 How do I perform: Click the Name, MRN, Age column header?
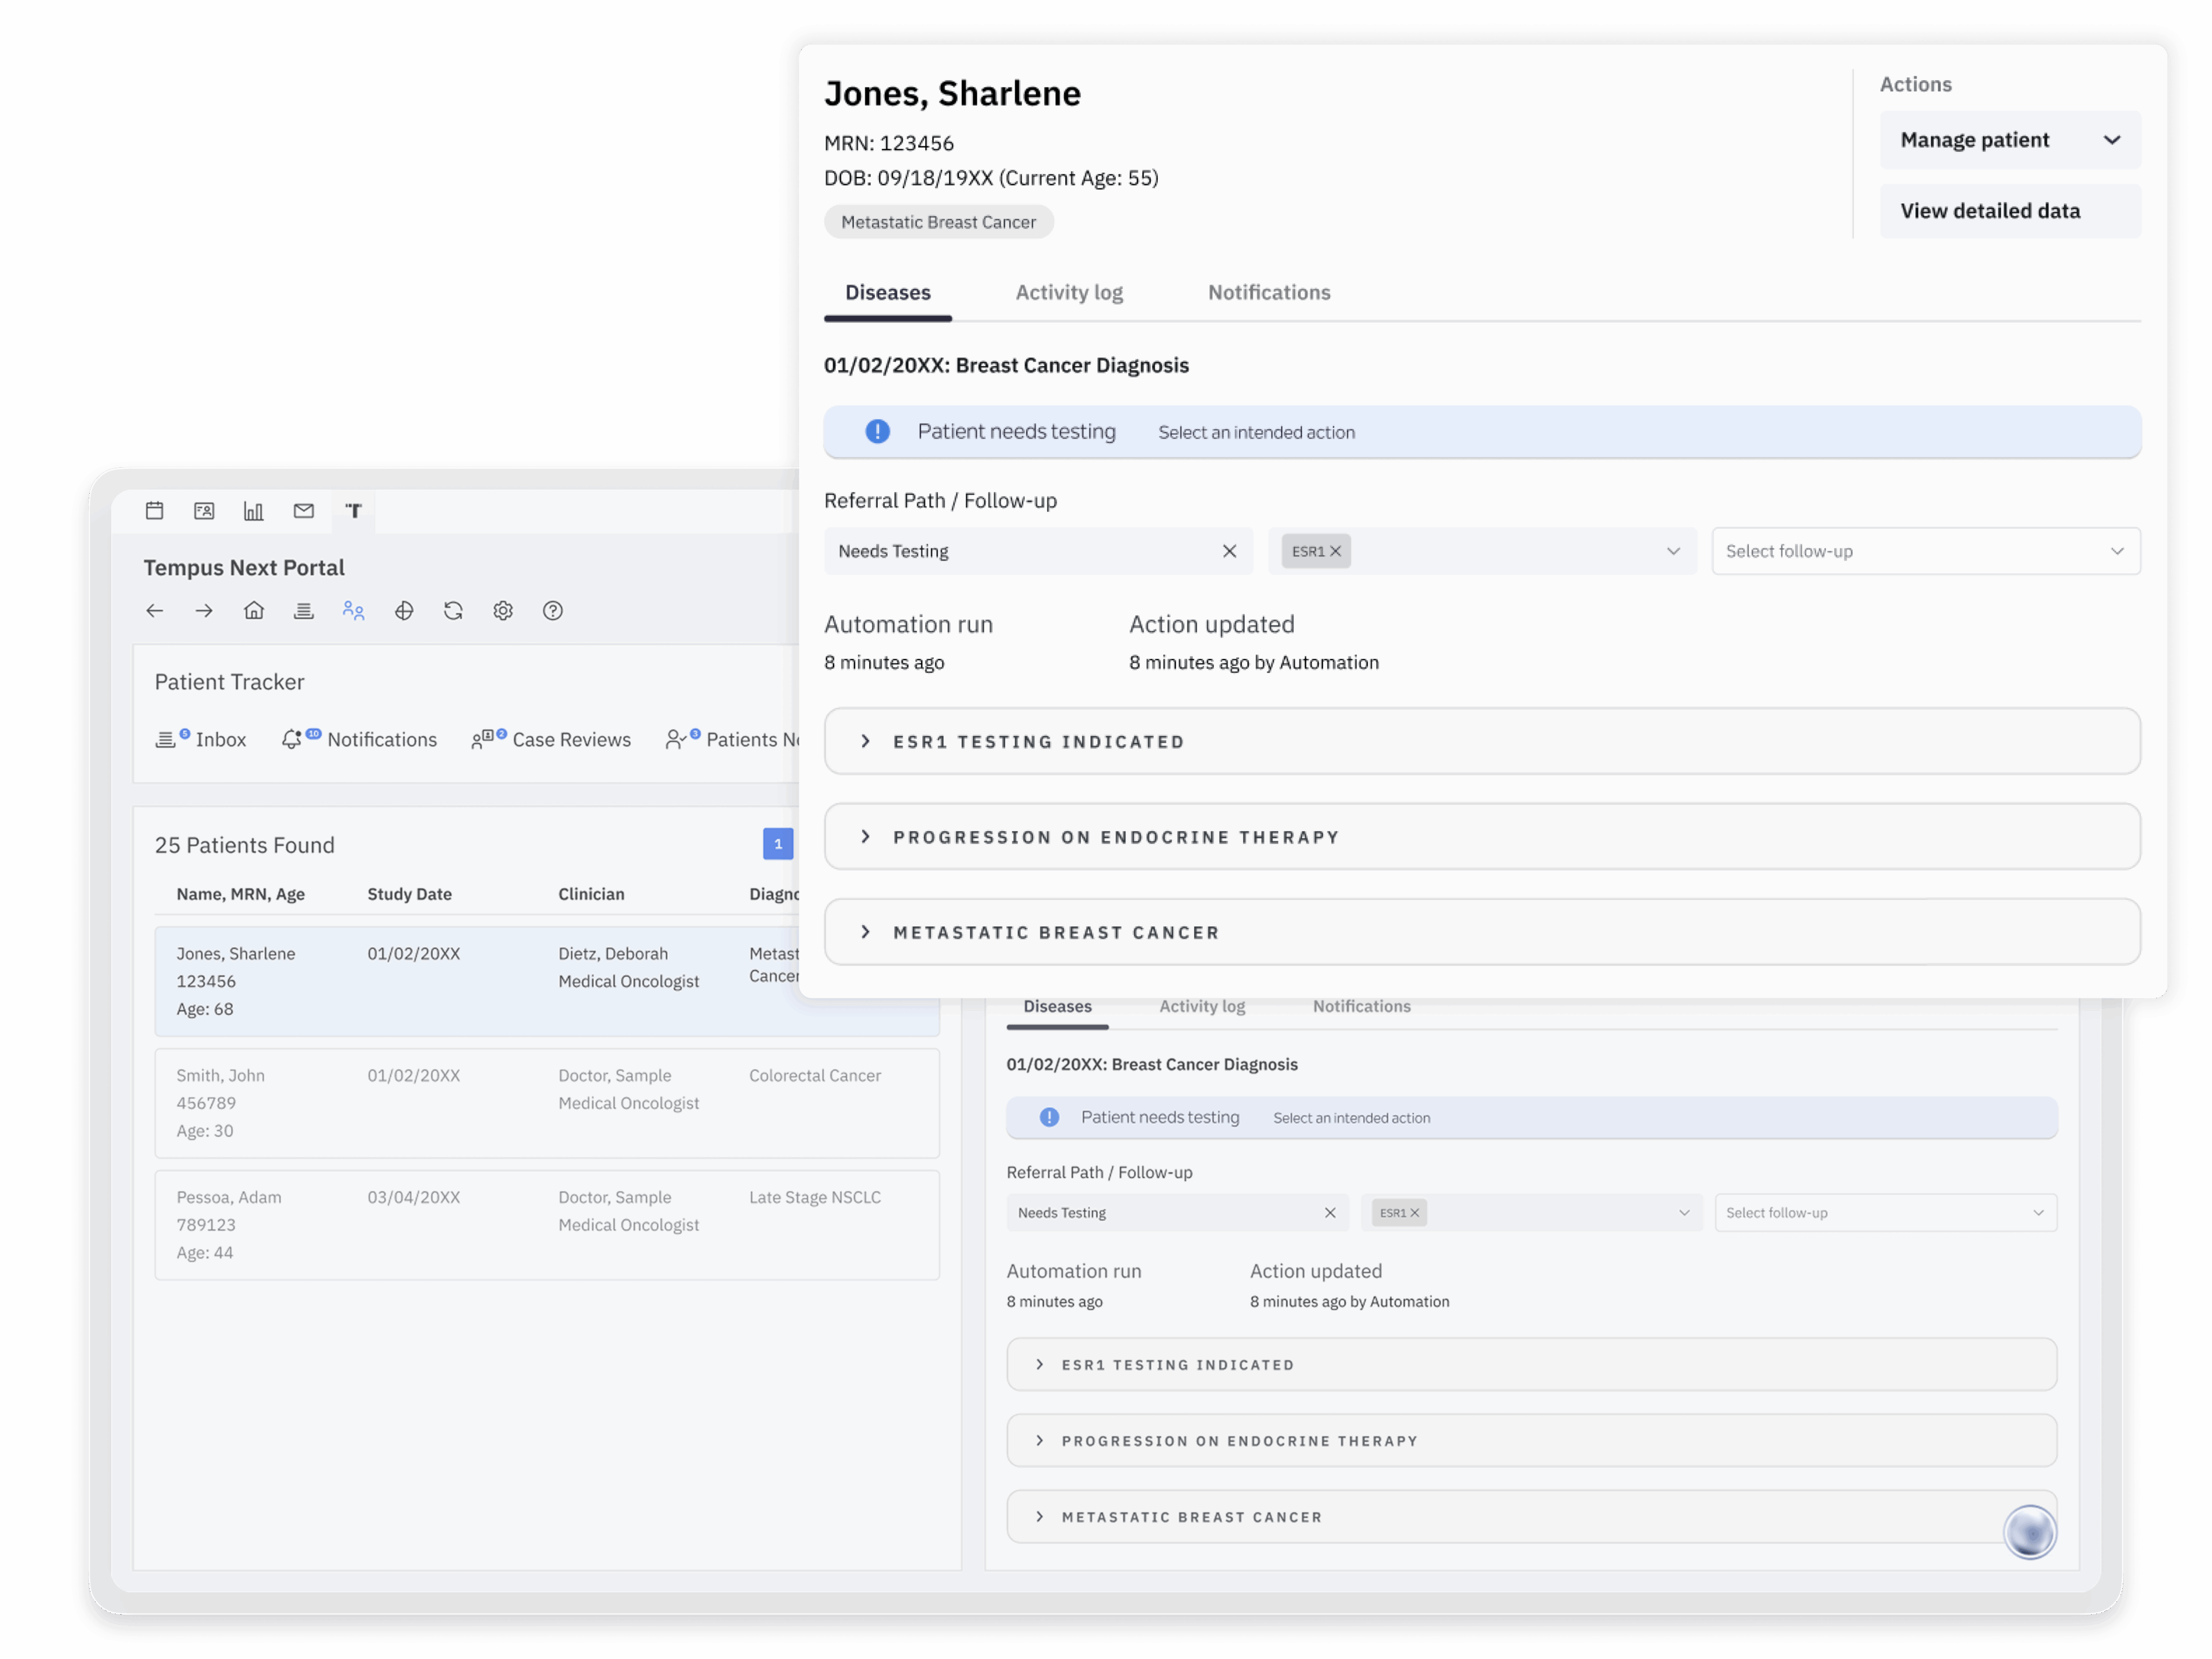(x=240, y=894)
